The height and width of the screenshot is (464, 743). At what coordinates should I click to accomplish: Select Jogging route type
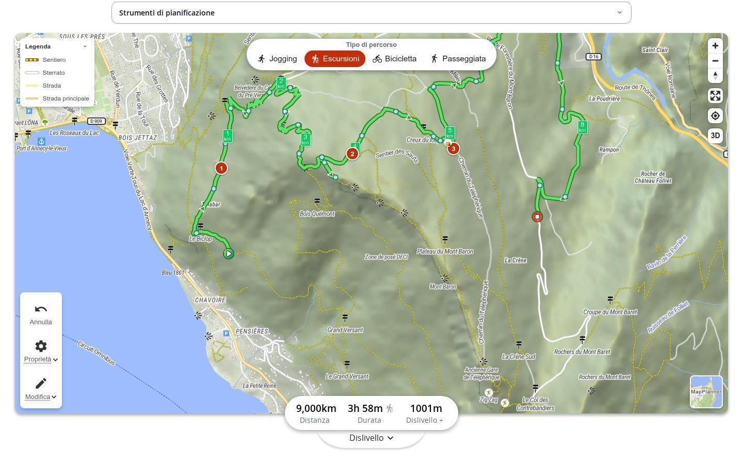coord(278,59)
